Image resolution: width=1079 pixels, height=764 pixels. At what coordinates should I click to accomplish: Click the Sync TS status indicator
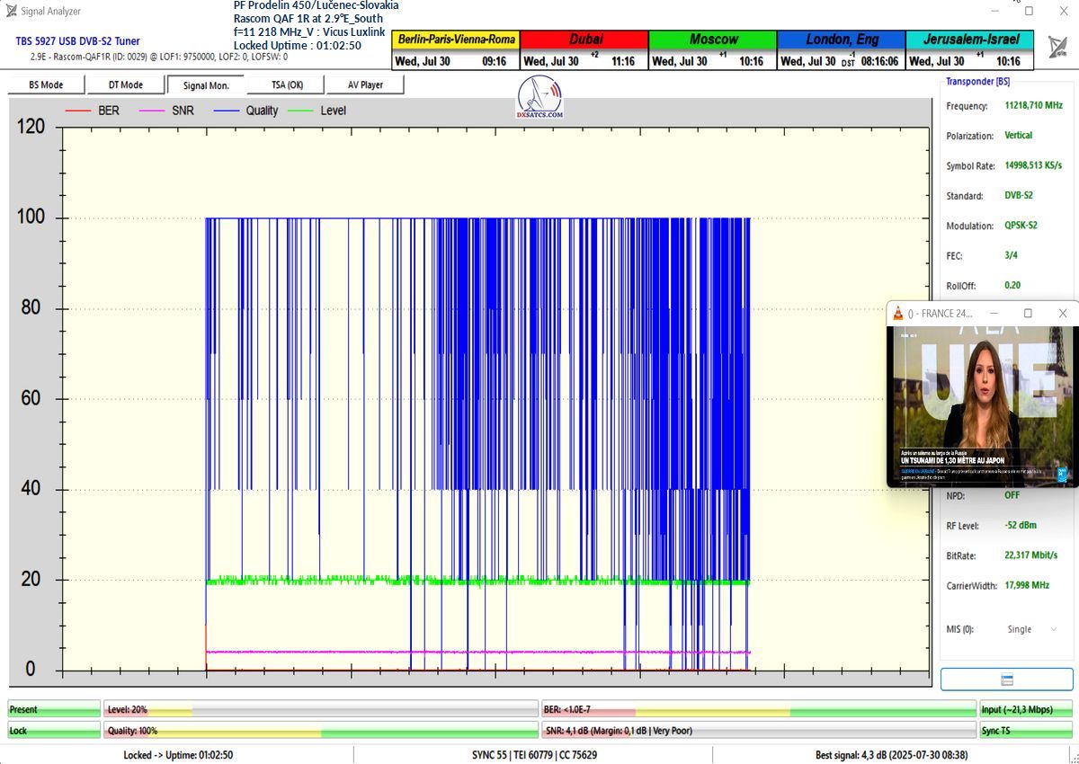pyautogui.click(x=1025, y=731)
